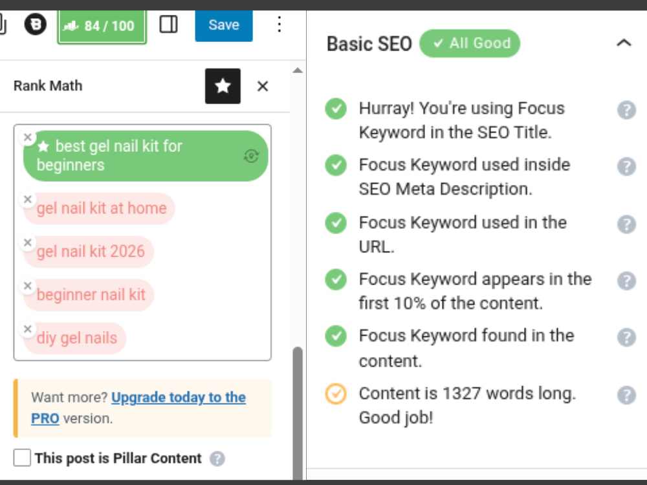Select the 'diy gel nails' tag

coord(74,339)
